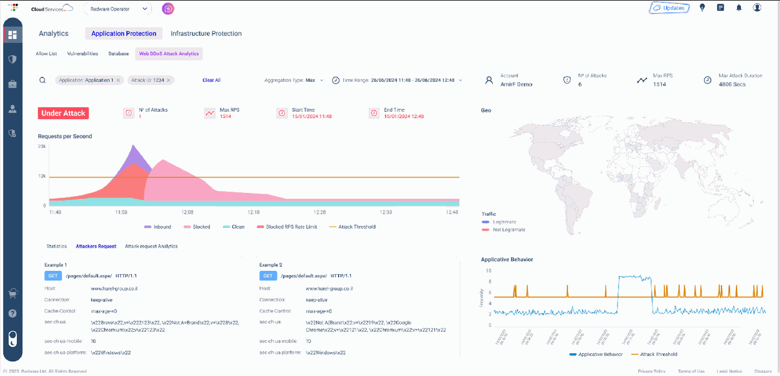The height and width of the screenshot is (376, 780).
Task: Click the Radware colored dots logo
Action: click(13, 8)
